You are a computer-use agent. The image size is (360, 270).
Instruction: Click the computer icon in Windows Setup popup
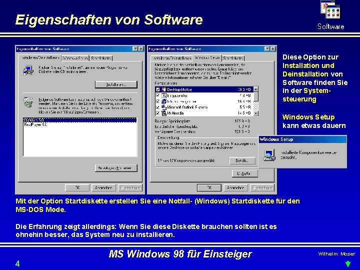(269, 155)
